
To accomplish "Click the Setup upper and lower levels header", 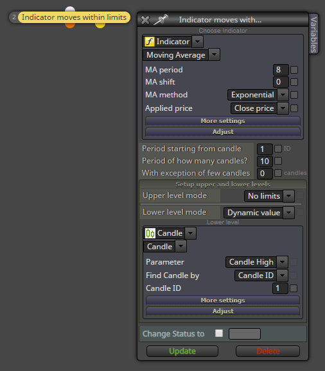I will click(x=223, y=185).
